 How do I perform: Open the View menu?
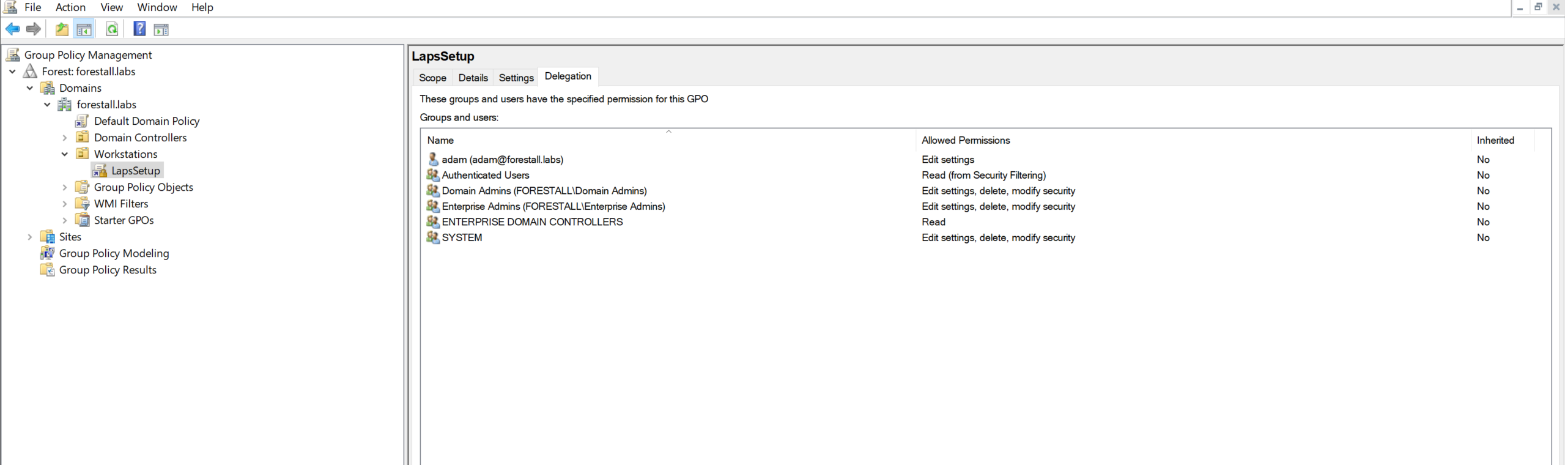coord(111,7)
